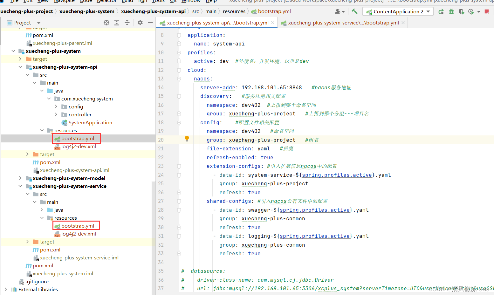Select bootstrap.yml under system-api resources
Viewport: 494px width, 295px height.
pyautogui.click(x=78, y=139)
